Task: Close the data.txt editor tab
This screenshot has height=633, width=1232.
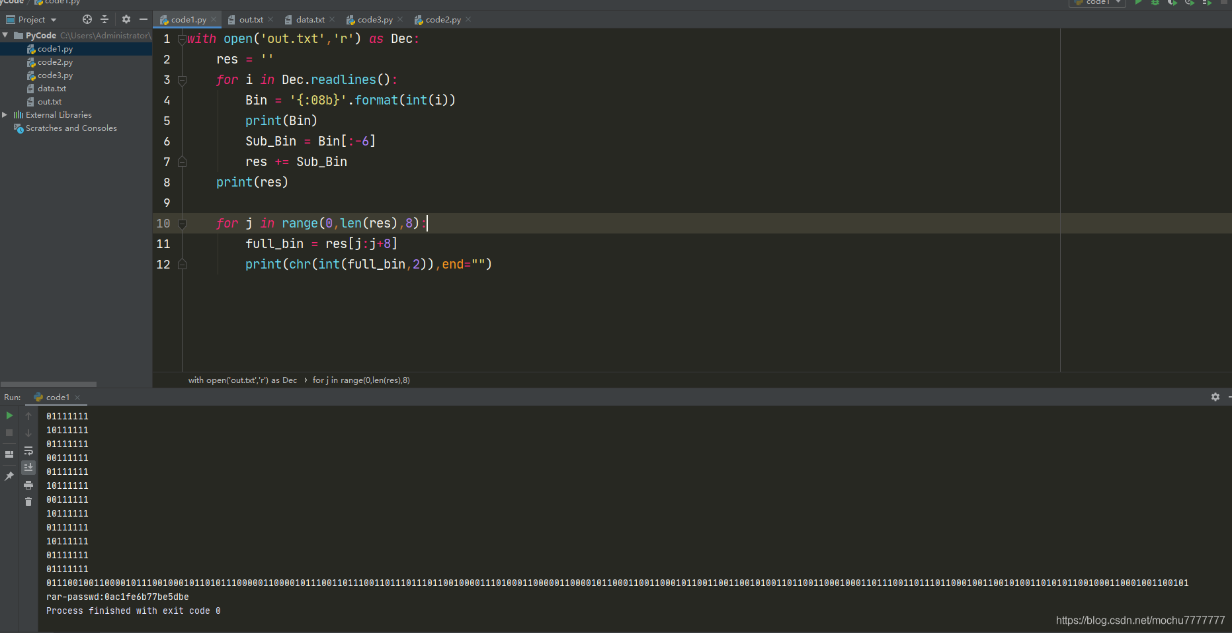Action: (x=332, y=20)
